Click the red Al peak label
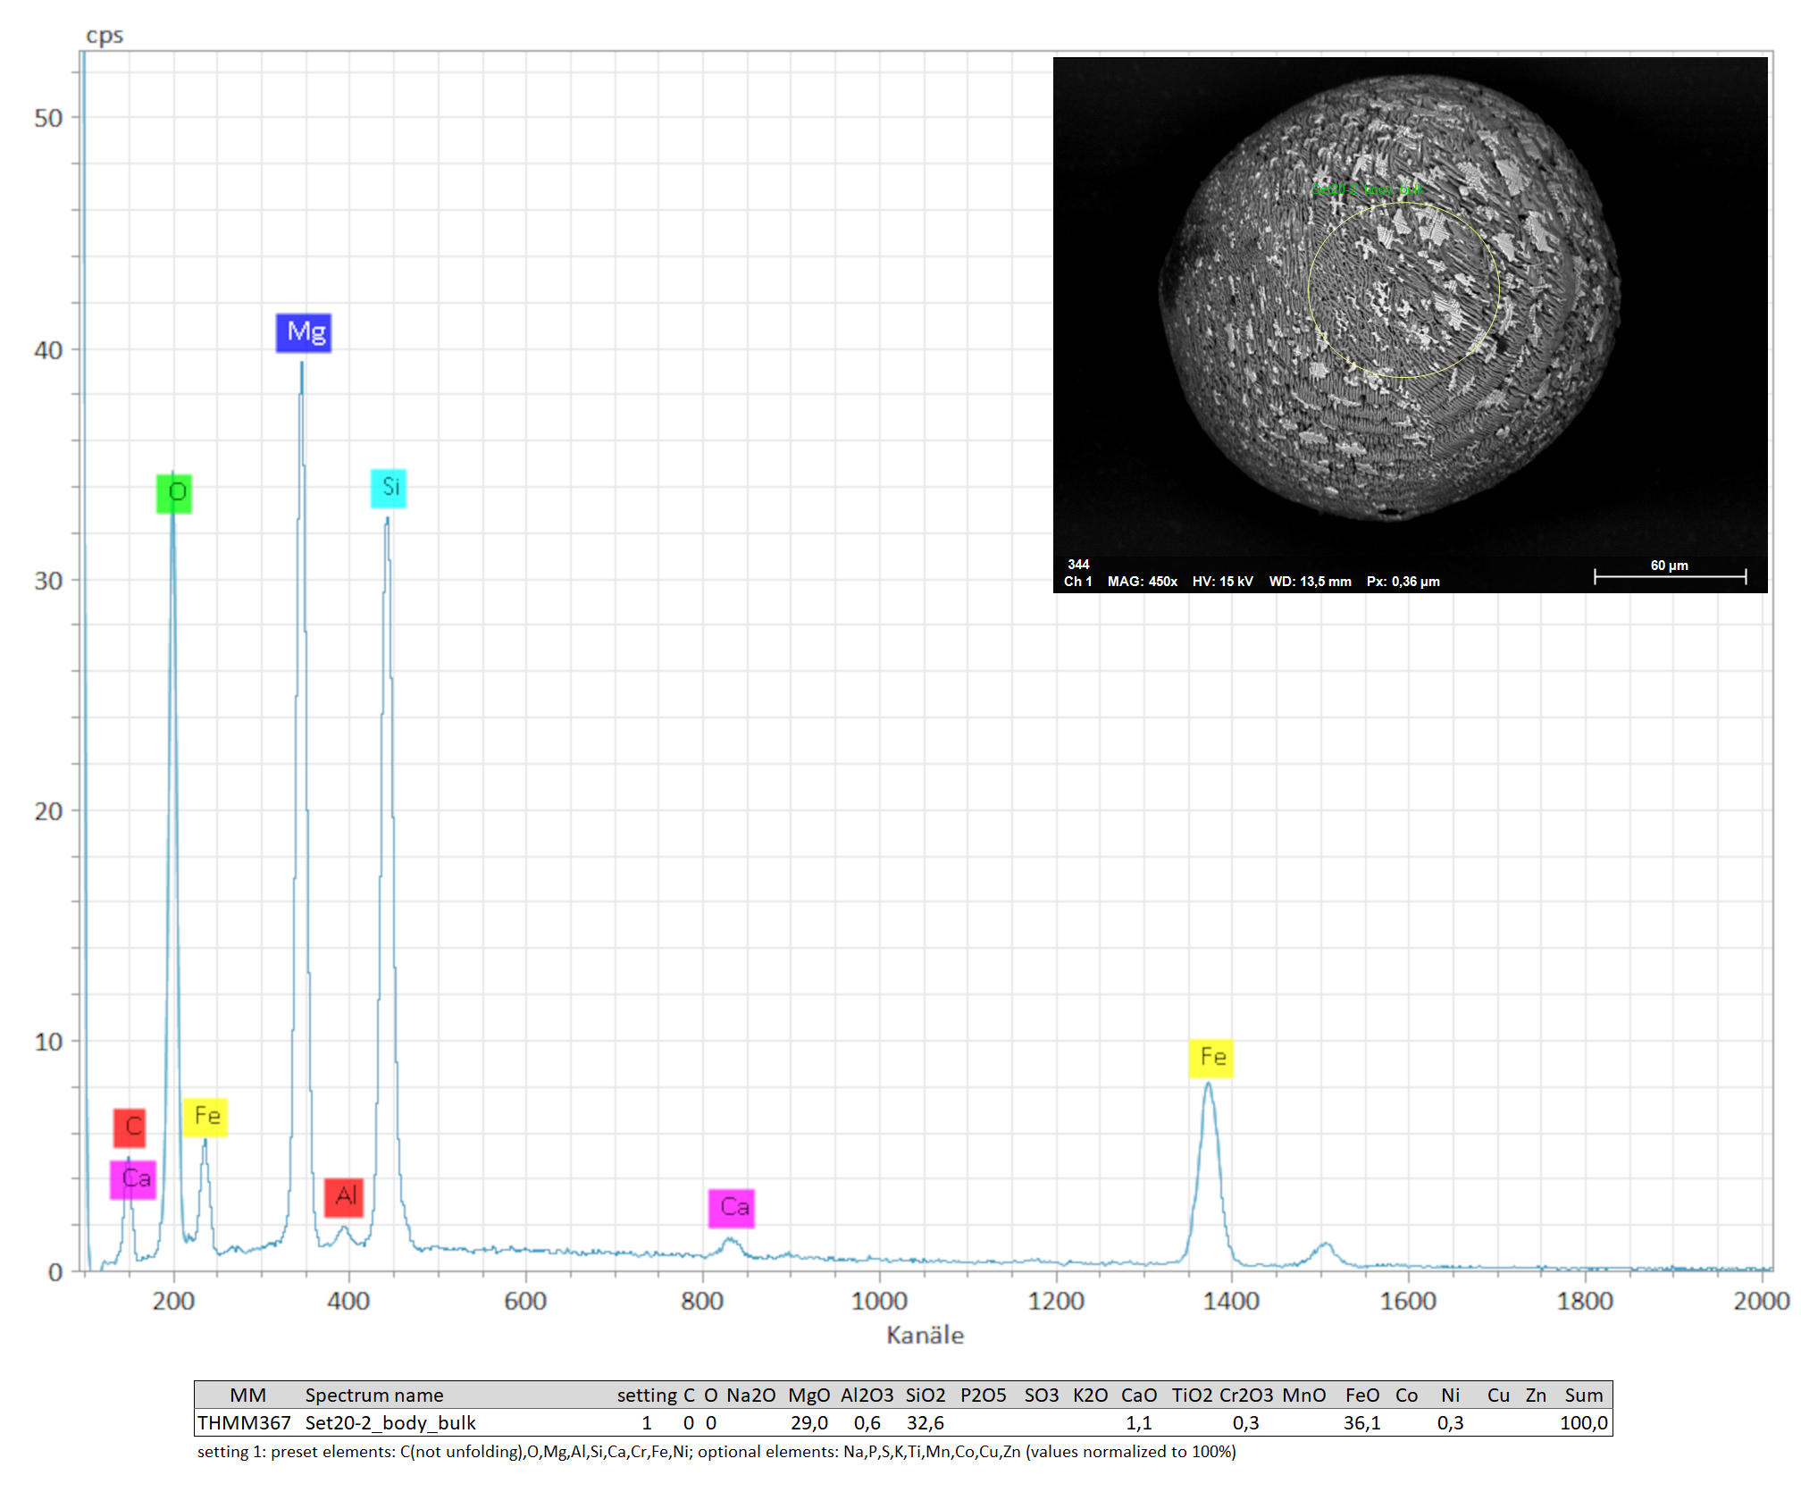 344,1196
